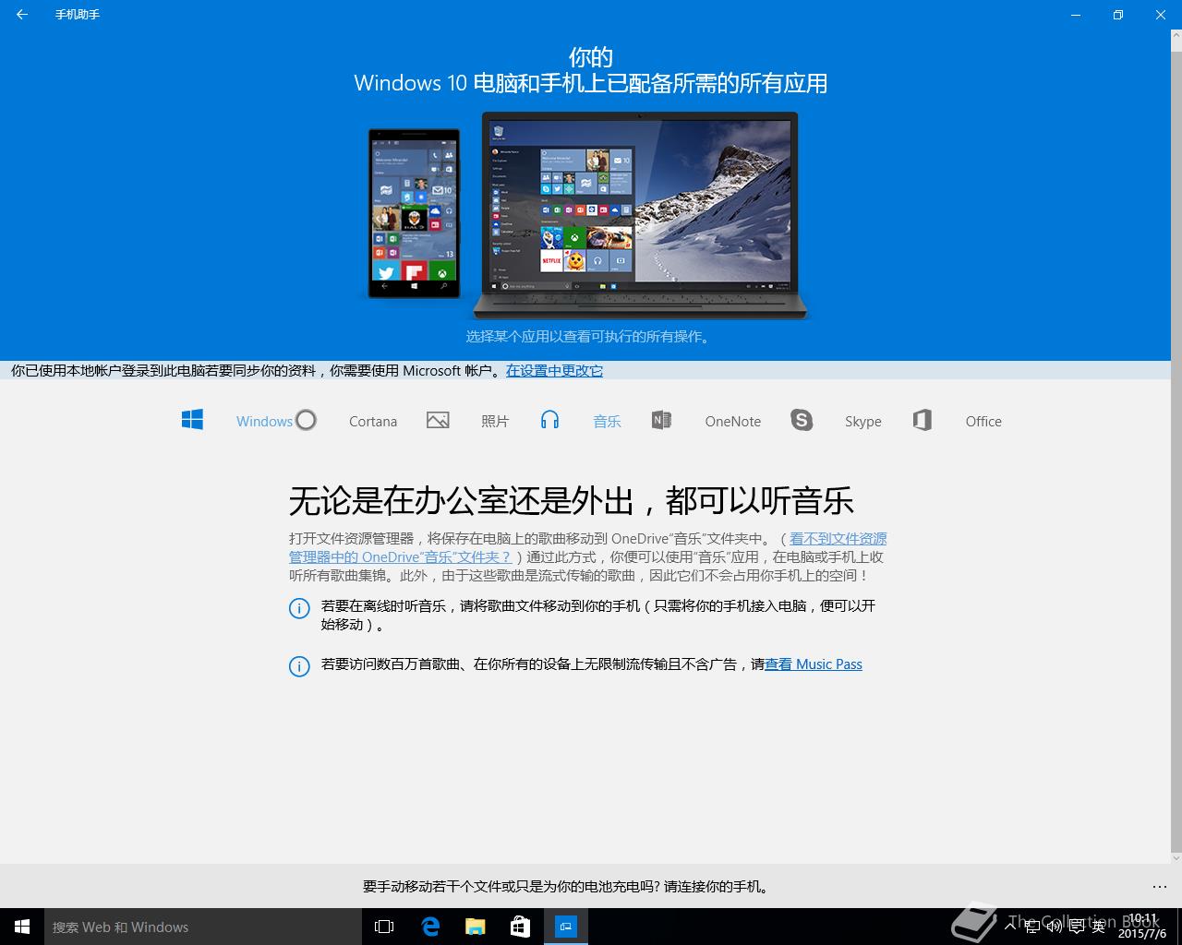This screenshot has height=945, width=1182.
Task: Click info icon beside Music Pass tip
Action: pos(299,666)
